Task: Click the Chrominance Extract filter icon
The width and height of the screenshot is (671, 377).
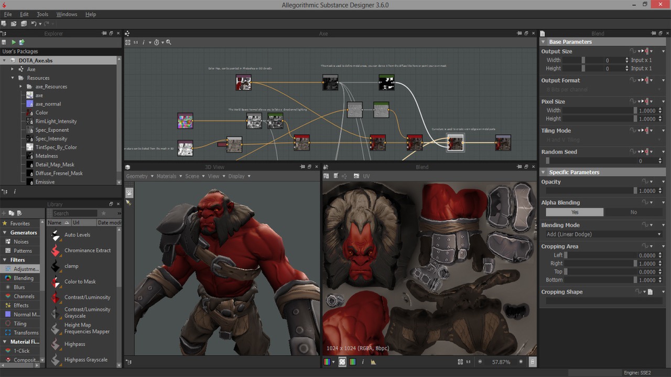Action: tap(56, 251)
